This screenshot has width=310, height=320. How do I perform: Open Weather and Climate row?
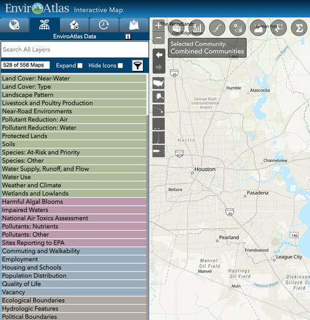click(74, 185)
